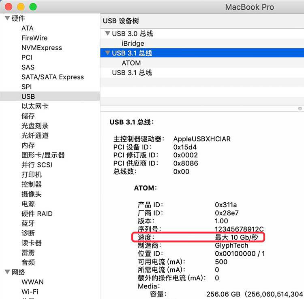Open the 以太网卡 sidebar item

[34, 106]
